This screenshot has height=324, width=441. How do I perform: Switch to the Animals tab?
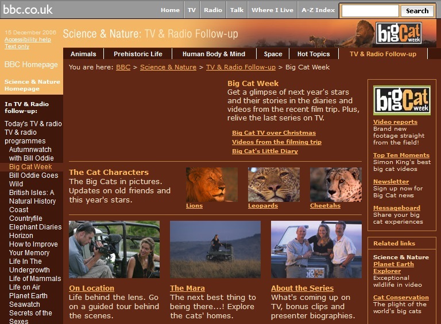(x=83, y=54)
